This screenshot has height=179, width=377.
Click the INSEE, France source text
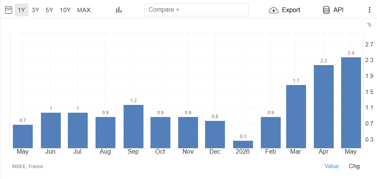tap(27, 166)
